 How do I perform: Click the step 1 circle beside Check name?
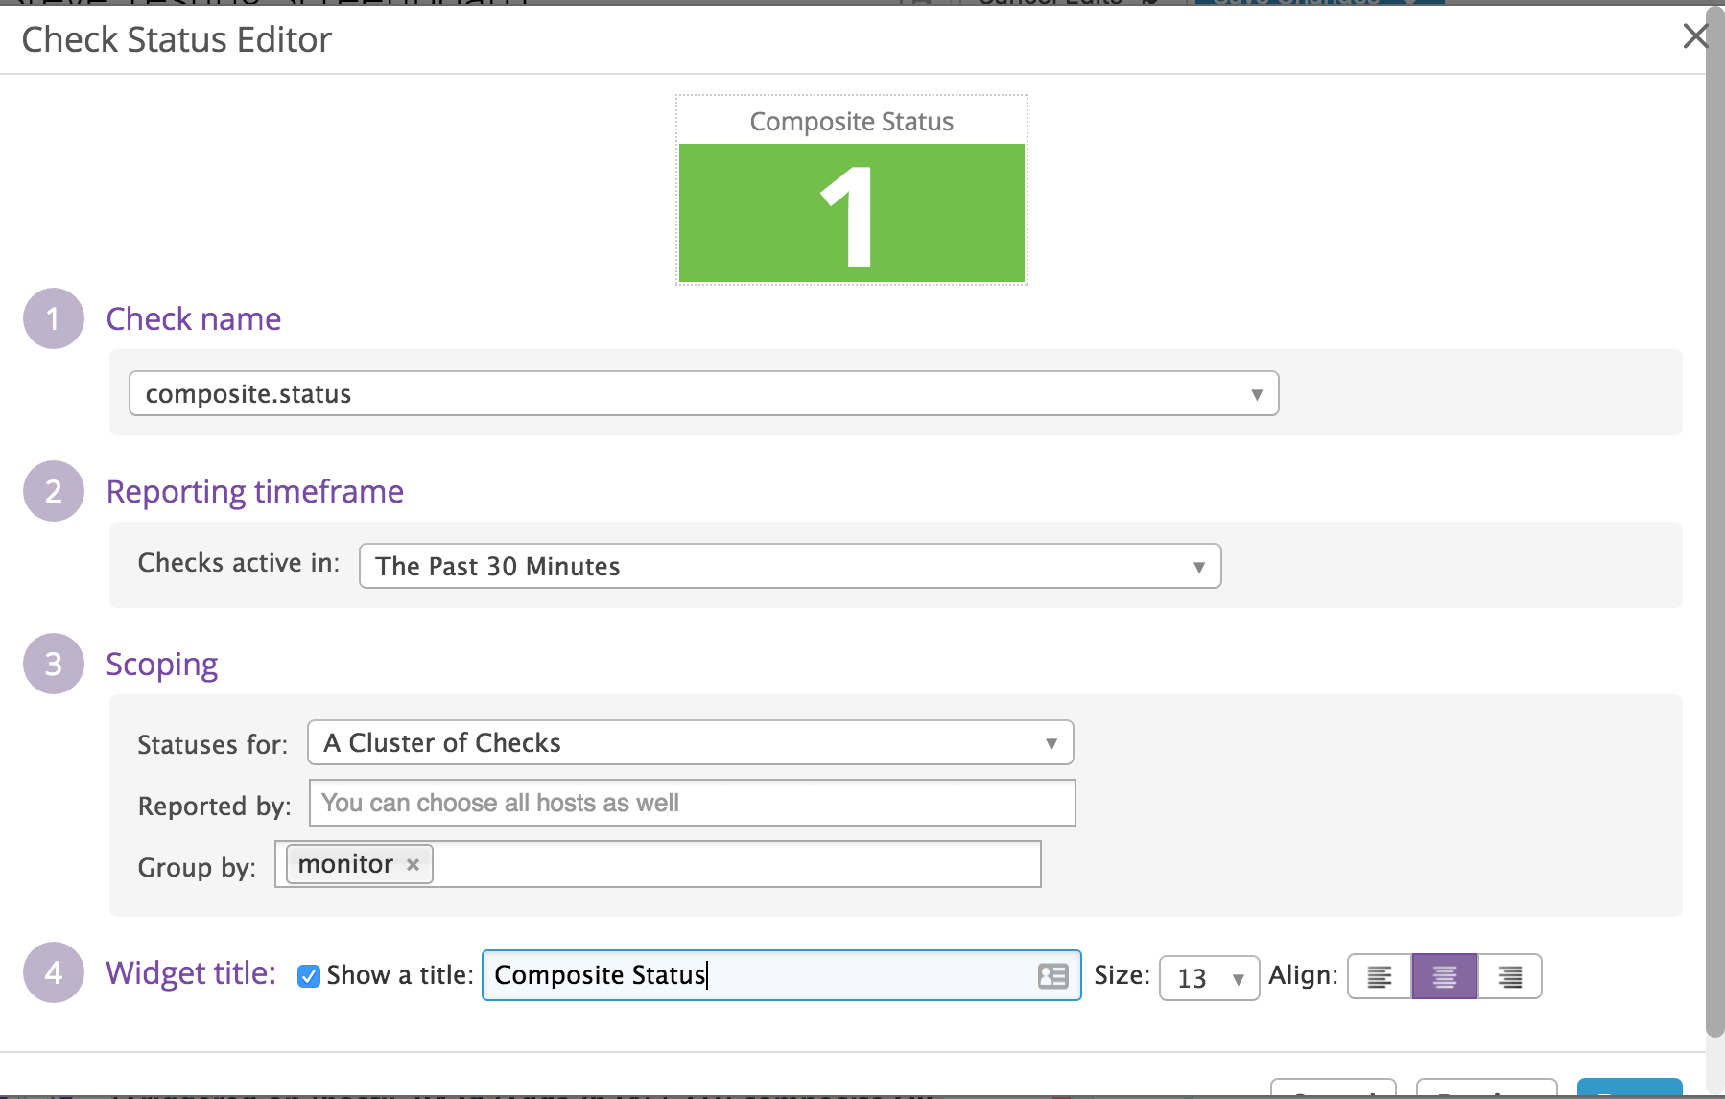pyautogui.click(x=54, y=318)
